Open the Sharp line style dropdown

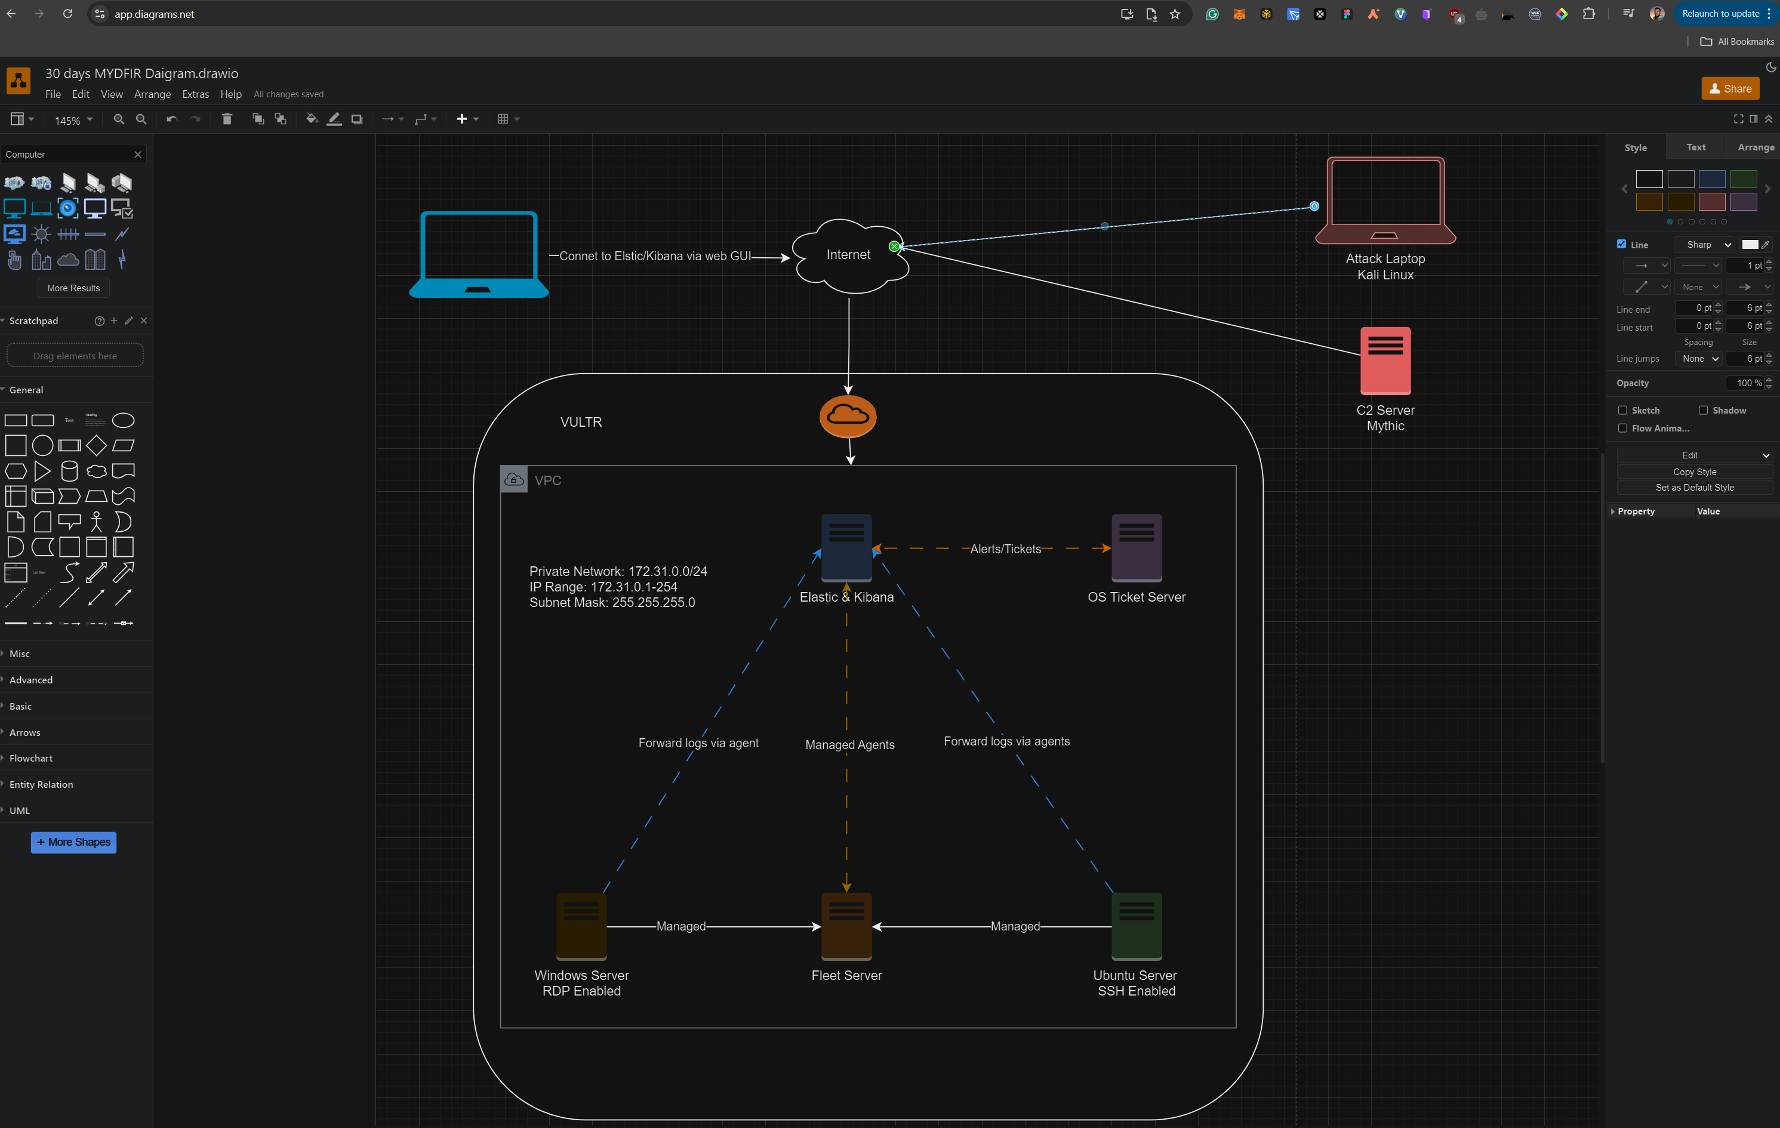[1705, 244]
